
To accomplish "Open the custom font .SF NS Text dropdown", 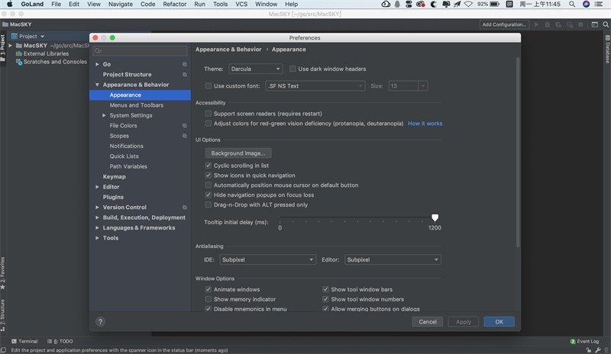I will pyautogui.click(x=315, y=86).
